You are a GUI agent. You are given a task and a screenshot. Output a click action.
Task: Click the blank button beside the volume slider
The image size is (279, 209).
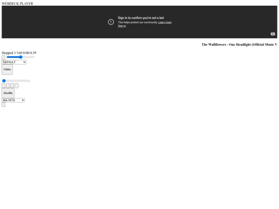coord(4,58)
